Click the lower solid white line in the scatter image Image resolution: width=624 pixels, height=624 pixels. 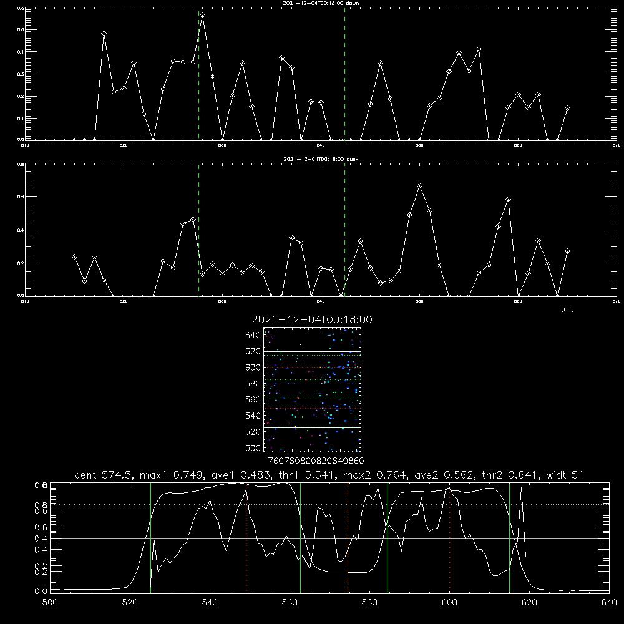point(313,427)
